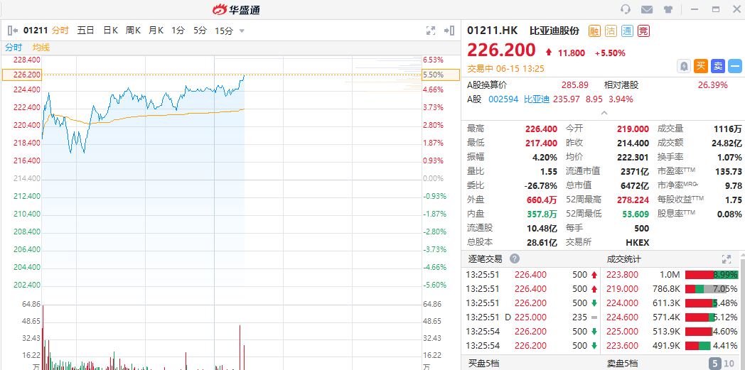This screenshot has height=370, width=745.
Task: Select 10-level order book depth
Action: point(729,364)
